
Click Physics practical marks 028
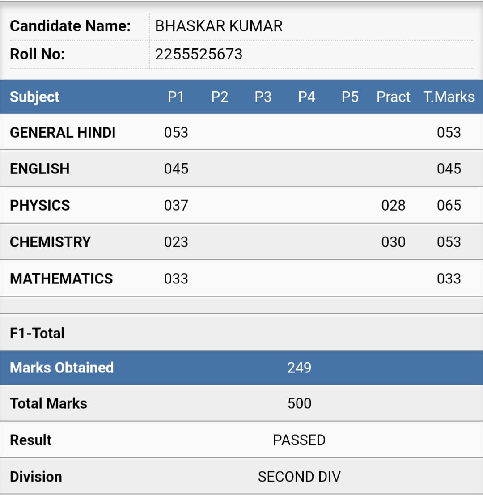394,206
